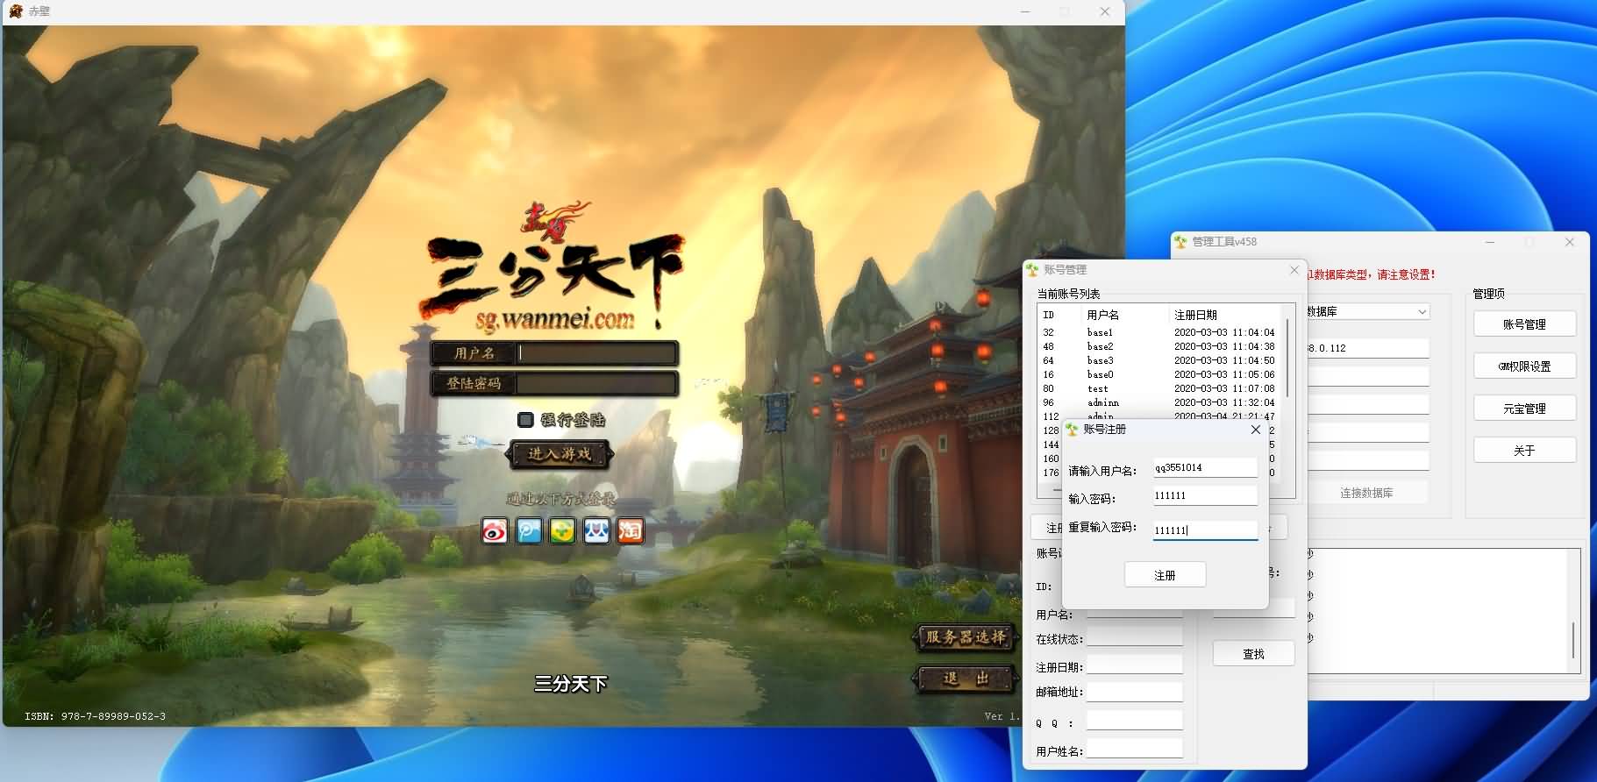The height and width of the screenshot is (782, 1597).
Task: Click the 连接数据库 button
Action: coord(1366,493)
